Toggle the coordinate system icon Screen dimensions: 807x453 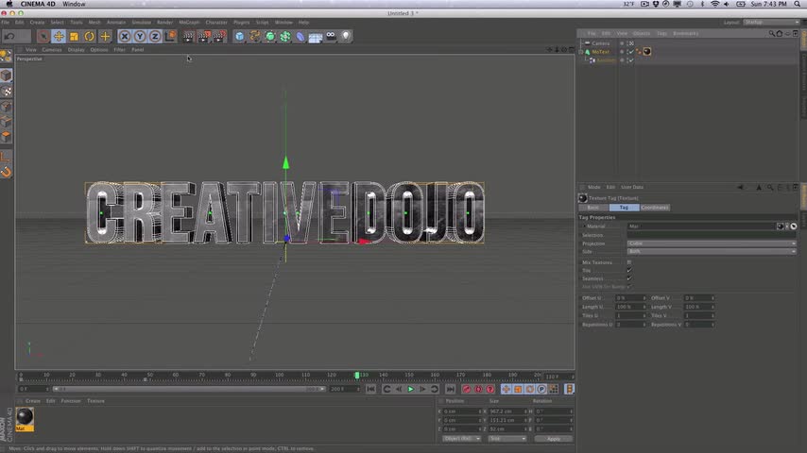tap(170, 37)
